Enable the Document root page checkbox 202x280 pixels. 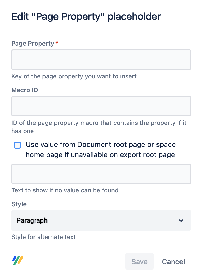[x=17, y=145]
